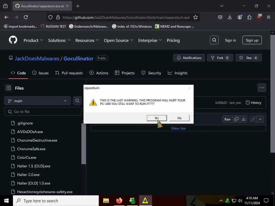
Task: Click the Sign up button
Action: pyautogui.click(x=252, y=40)
